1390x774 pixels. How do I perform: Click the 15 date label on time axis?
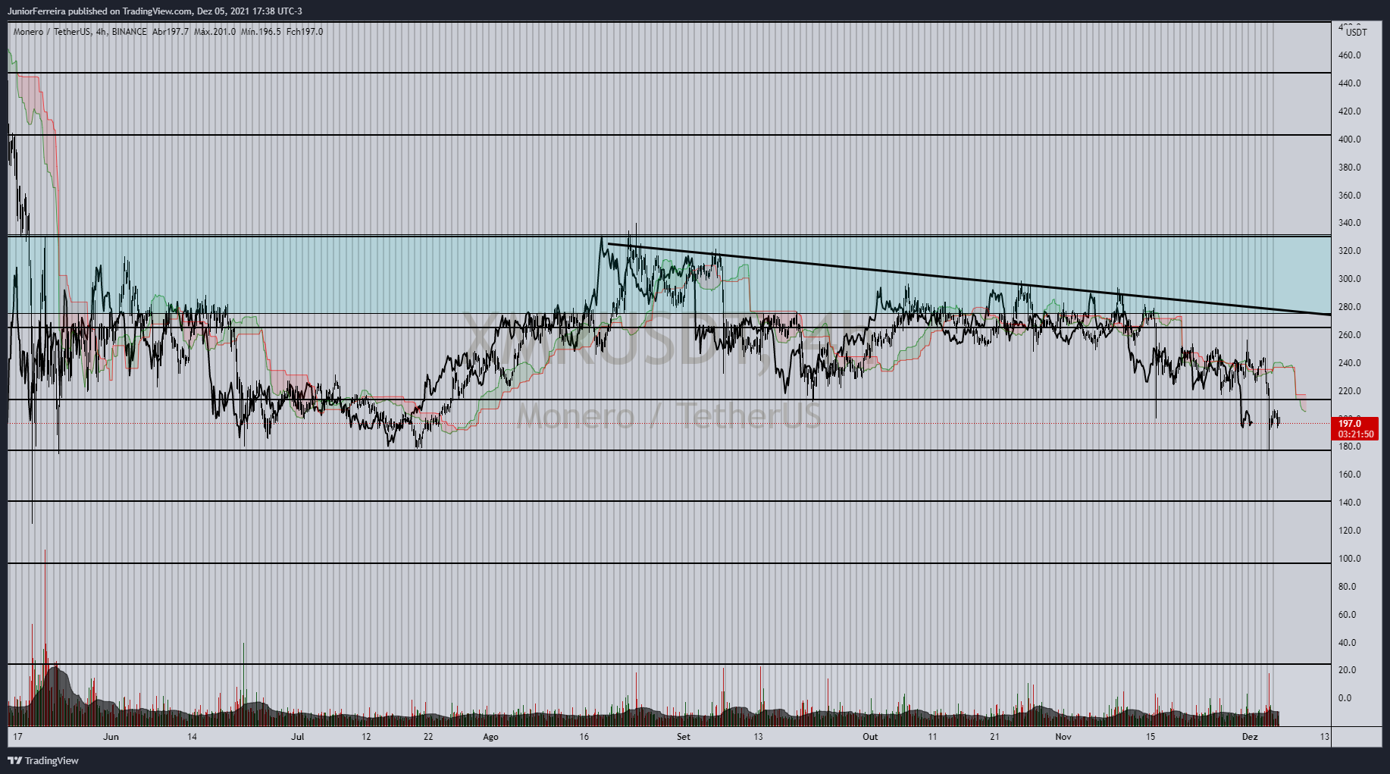tap(1151, 737)
